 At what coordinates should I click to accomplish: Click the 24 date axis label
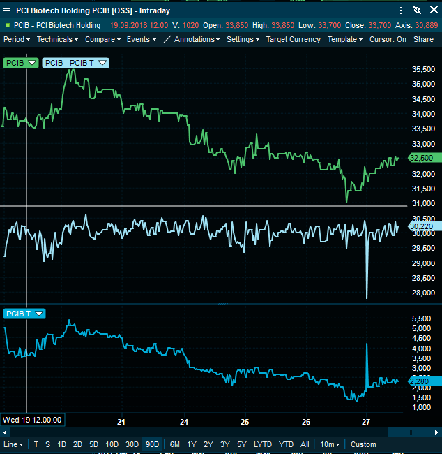point(184,422)
